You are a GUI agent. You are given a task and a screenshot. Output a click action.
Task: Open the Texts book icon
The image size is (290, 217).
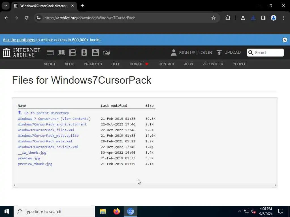tap(61, 53)
